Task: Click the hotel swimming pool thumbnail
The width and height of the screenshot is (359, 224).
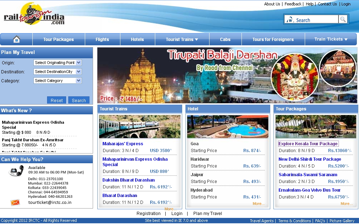Action: click(227, 127)
